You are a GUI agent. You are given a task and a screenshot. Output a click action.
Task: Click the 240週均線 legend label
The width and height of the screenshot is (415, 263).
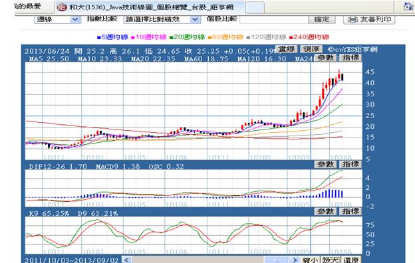click(309, 37)
